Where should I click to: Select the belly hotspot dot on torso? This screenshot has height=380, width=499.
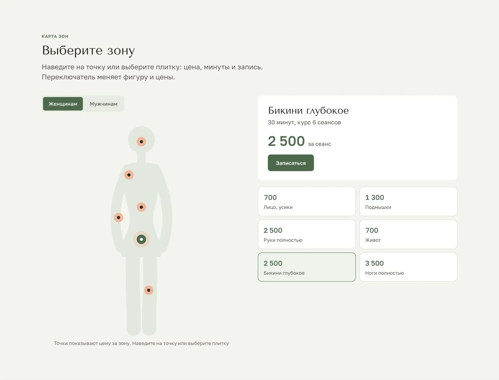141,207
